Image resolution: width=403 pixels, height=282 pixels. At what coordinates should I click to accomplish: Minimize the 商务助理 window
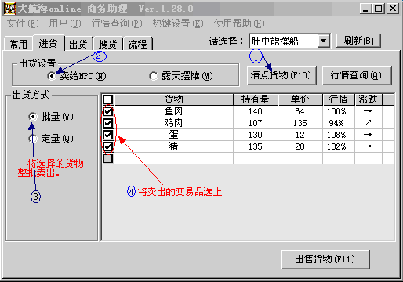(365, 9)
